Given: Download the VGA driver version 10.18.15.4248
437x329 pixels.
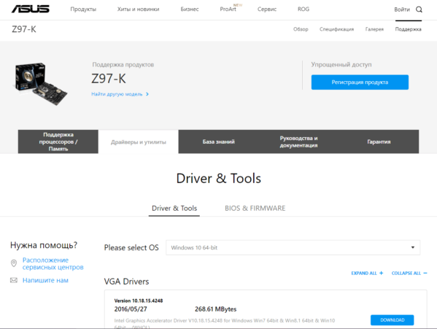Looking at the screenshot, I should [x=392, y=320].
